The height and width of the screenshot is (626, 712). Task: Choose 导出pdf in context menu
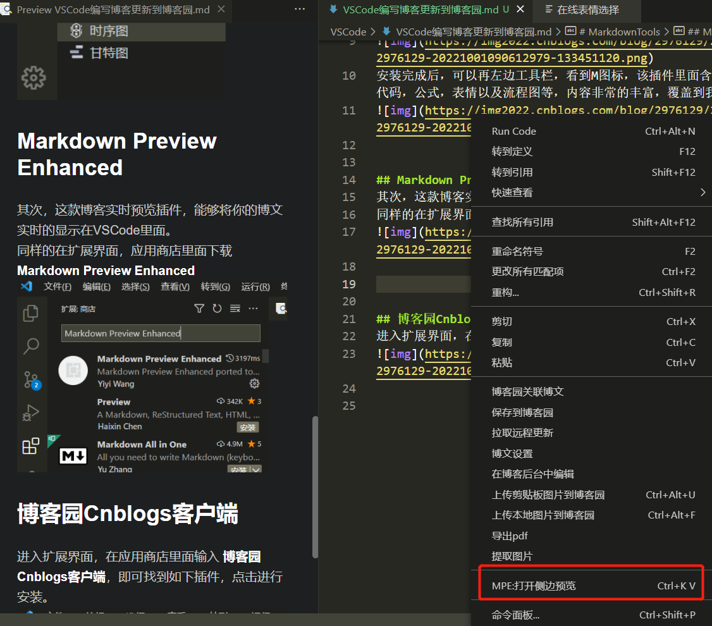click(593, 536)
